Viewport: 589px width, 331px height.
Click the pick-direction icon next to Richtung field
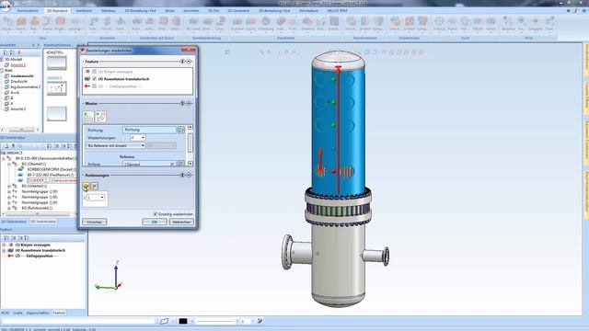coord(181,130)
